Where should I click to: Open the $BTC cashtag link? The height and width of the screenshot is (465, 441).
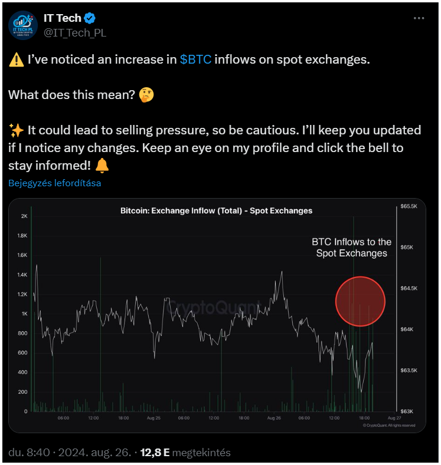(195, 60)
